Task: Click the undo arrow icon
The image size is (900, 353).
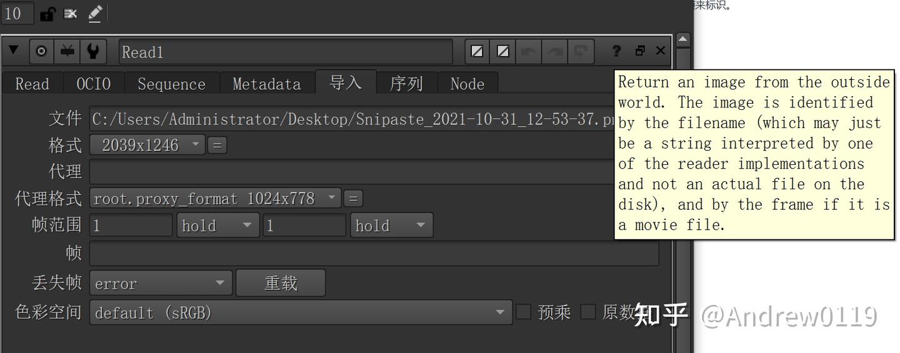Action: coord(529,52)
